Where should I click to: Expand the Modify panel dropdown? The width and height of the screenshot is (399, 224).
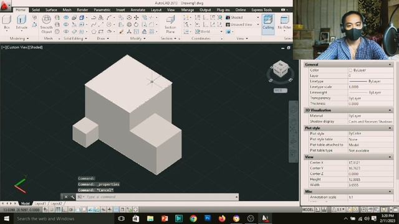138,39
